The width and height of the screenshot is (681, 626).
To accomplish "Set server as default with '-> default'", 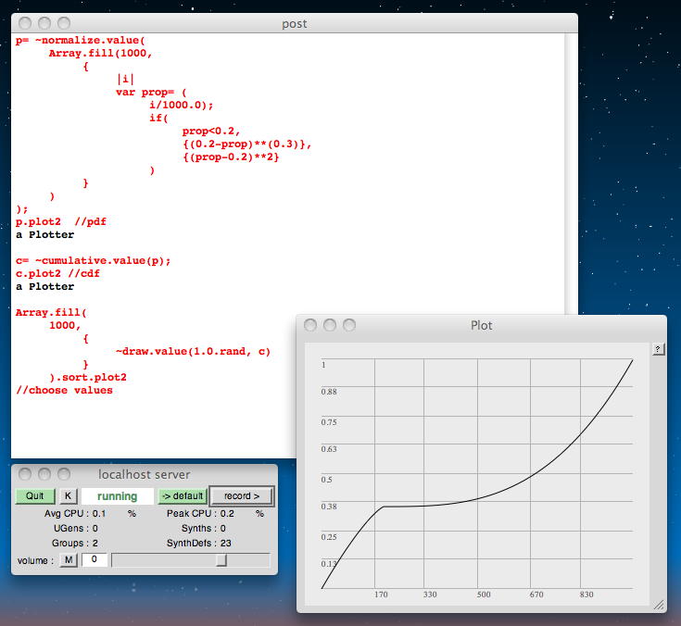I will tap(182, 496).
